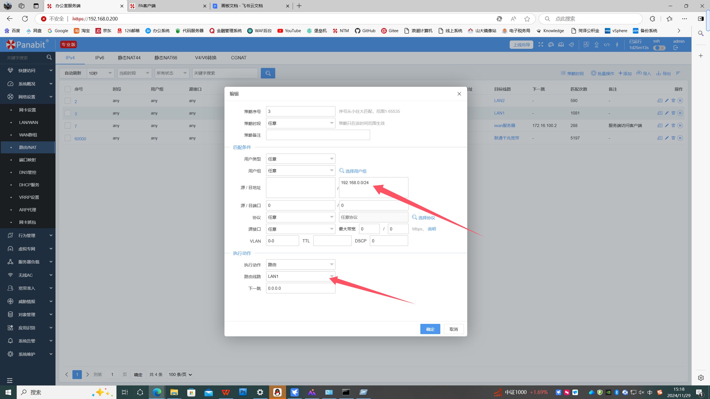Click the fullscreen icon in Panabit header
The image size is (710, 399).
540,44
